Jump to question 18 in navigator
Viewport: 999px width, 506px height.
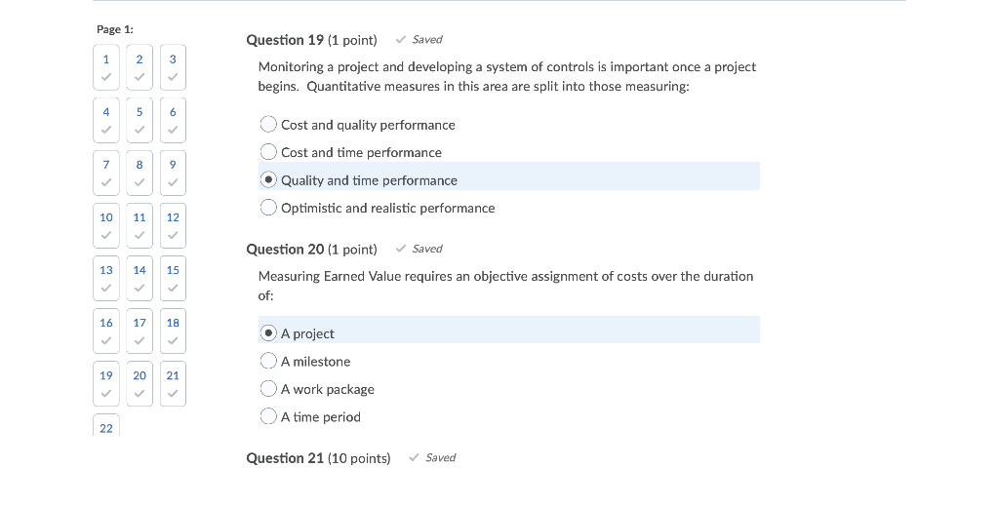click(x=173, y=331)
